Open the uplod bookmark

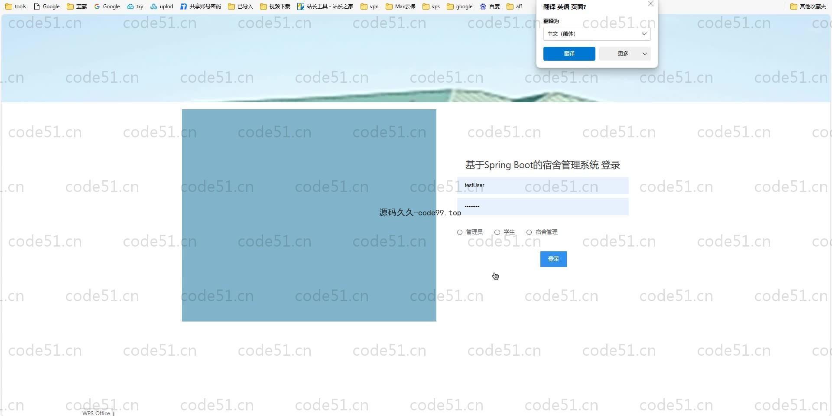tap(162, 6)
